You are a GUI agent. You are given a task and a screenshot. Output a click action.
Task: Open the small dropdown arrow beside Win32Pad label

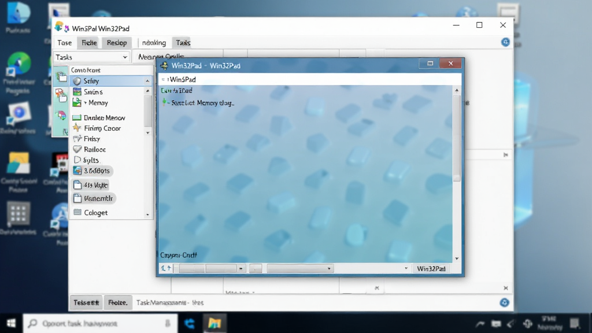click(x=406, y=268)
